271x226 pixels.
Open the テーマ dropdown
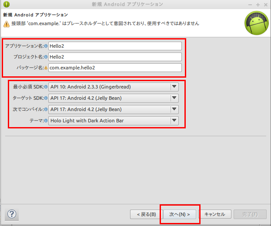pyautogui.click(x=114, y=121)
